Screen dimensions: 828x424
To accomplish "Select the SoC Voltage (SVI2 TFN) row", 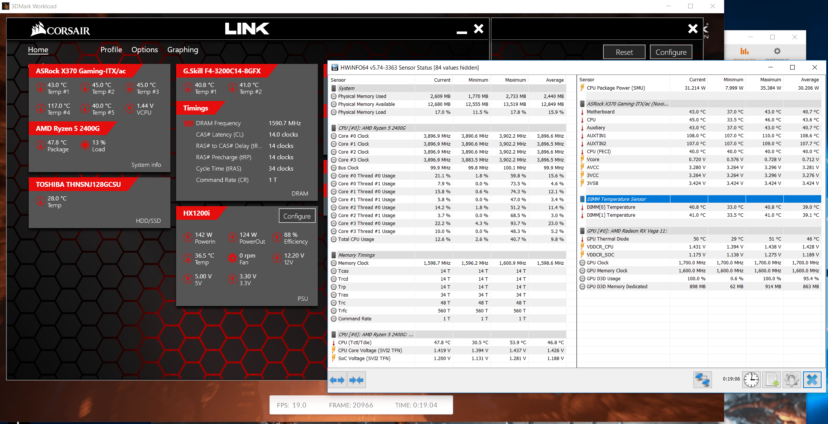I will 448,358.
